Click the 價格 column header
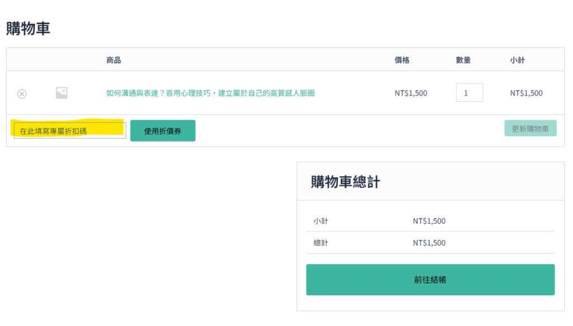This screenshot has height=326, width=573. [402, 60]
